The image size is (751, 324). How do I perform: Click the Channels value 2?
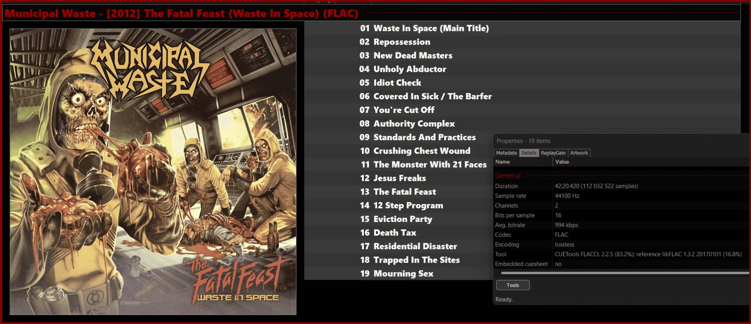coord(557,206)
